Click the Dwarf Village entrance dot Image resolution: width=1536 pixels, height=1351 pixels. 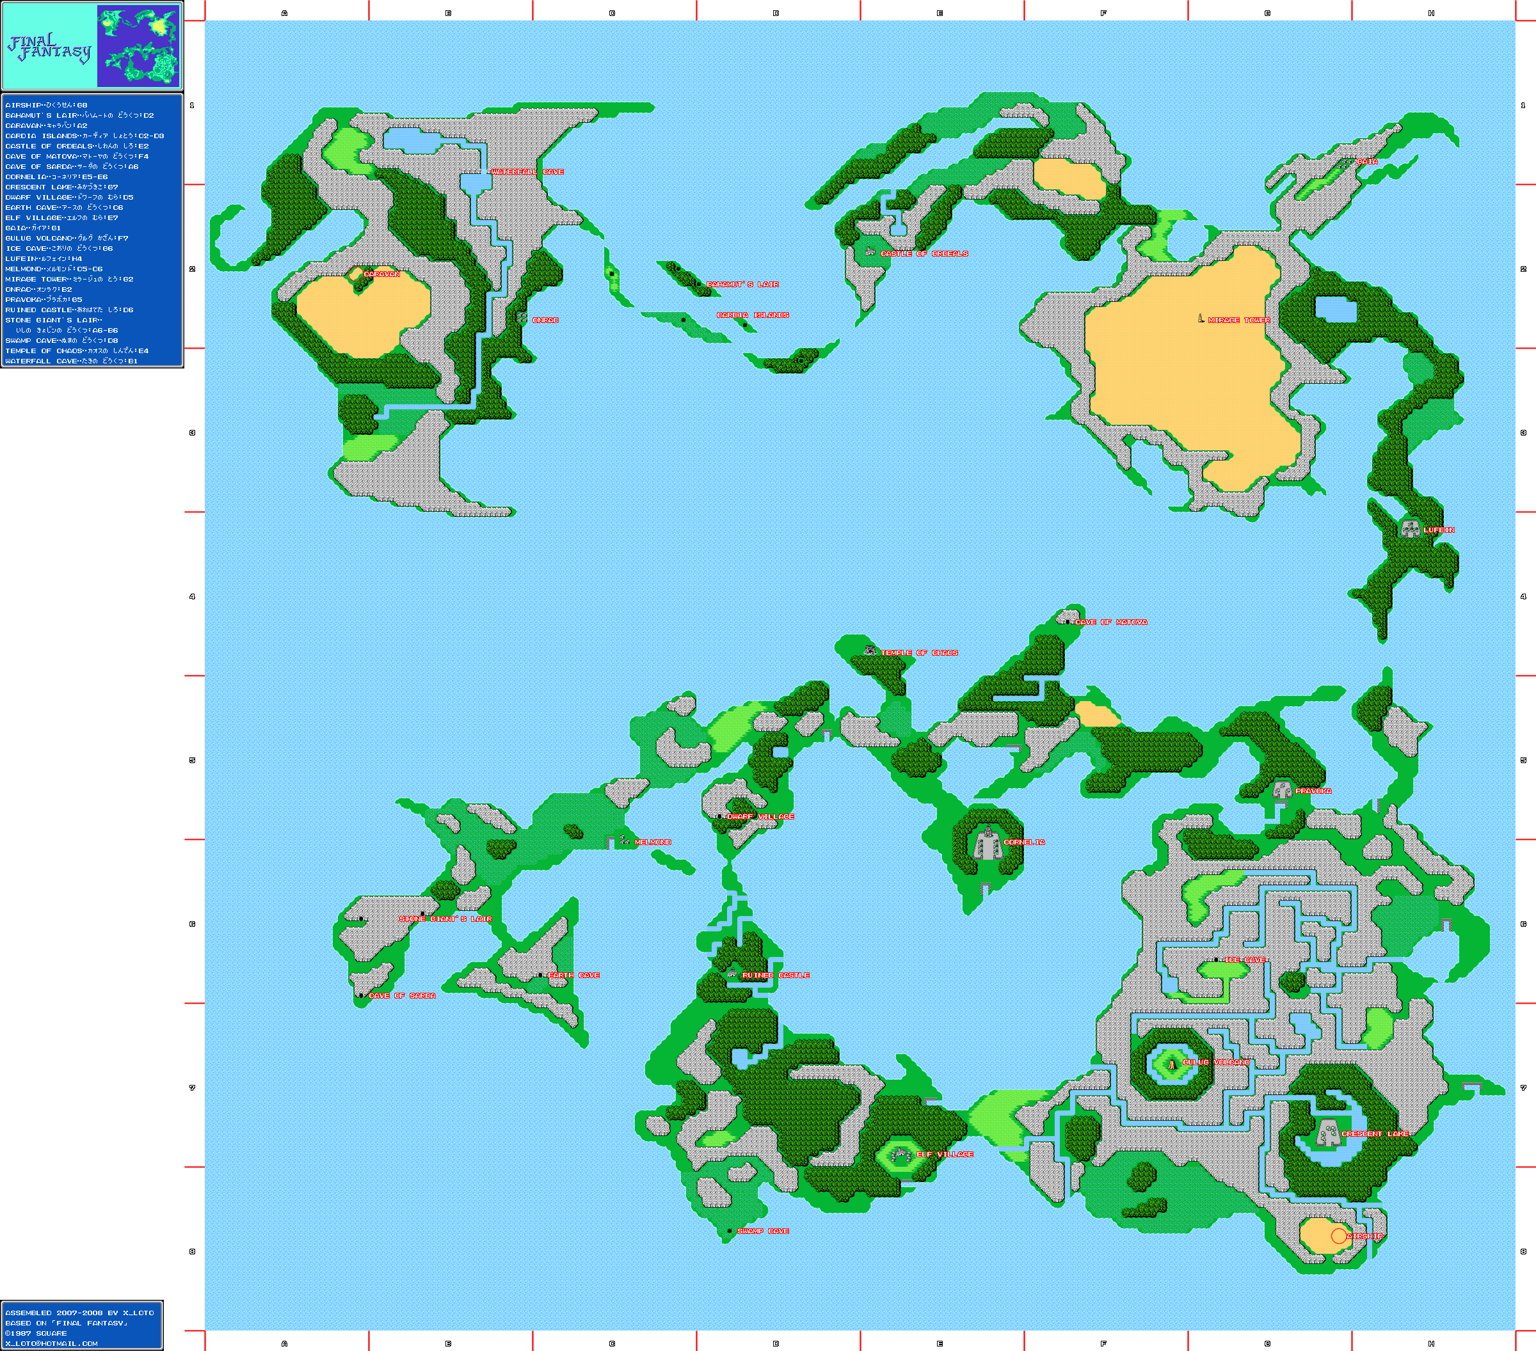720,816
